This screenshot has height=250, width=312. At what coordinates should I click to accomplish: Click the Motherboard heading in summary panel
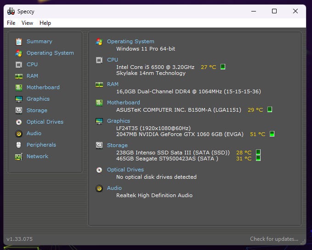123,102
